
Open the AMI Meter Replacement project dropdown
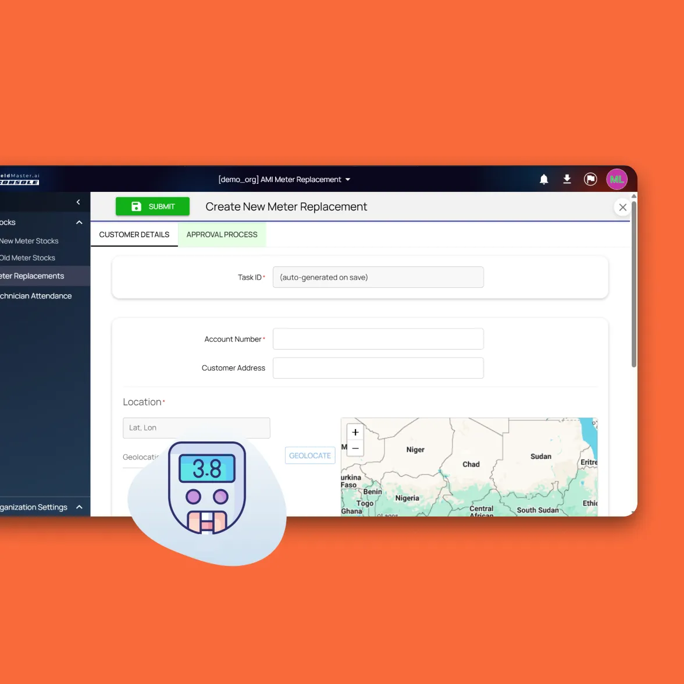pos(284,179)
